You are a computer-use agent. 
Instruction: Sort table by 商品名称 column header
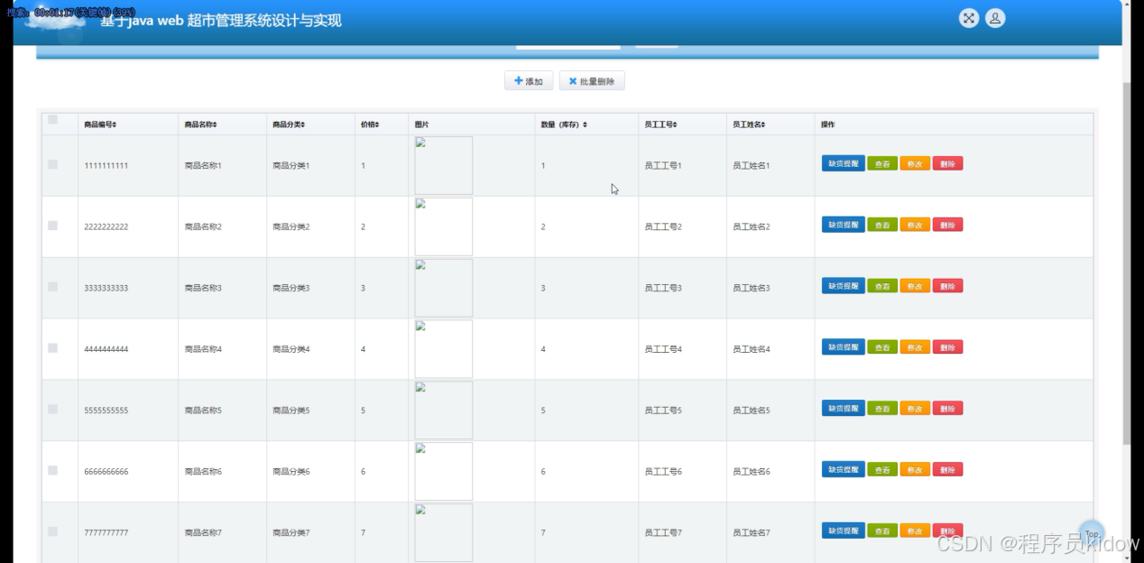point(200,125)
